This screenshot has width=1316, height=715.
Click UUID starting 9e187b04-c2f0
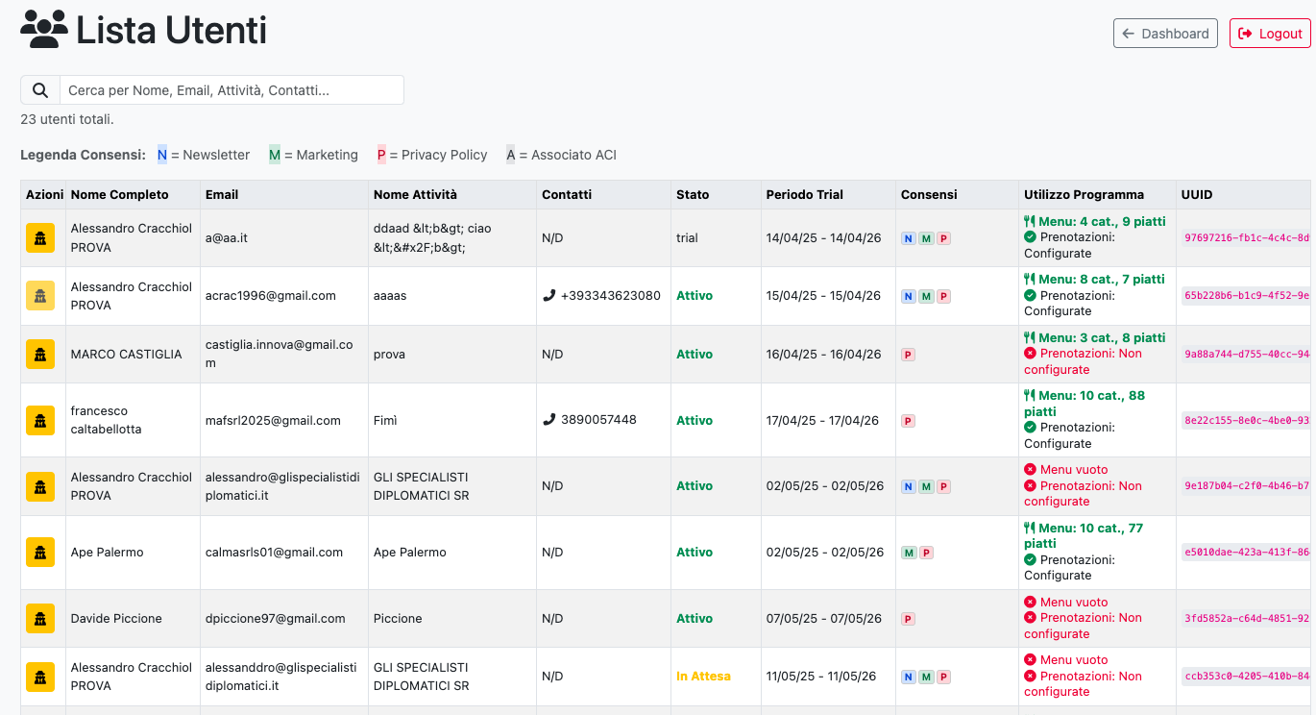coord(1247,486)
